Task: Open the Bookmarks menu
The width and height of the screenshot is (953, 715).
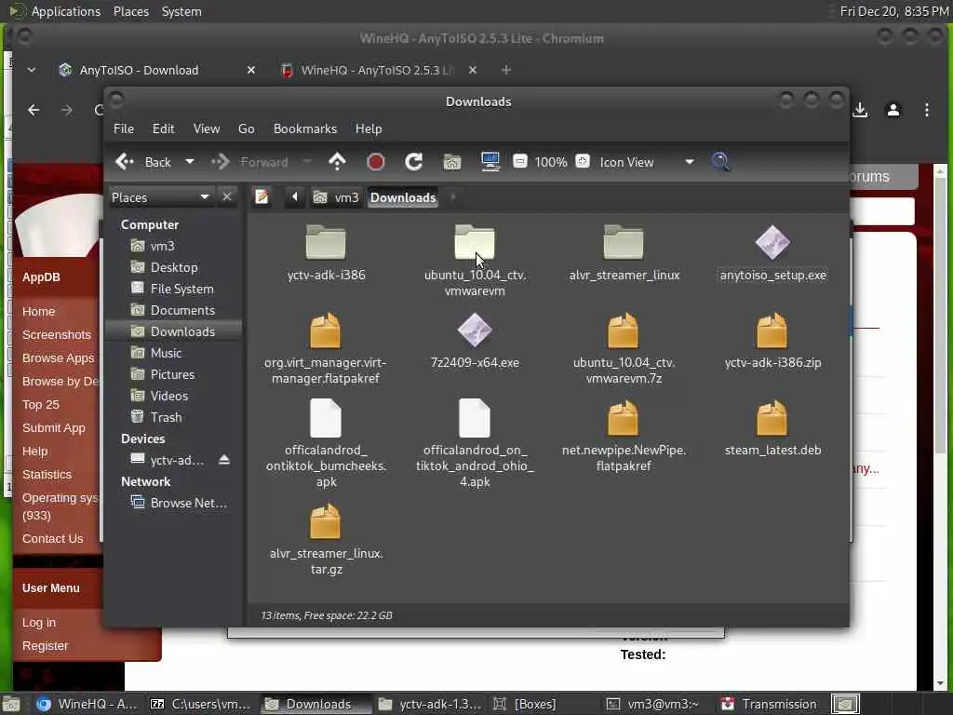Action: (x=305, y=128)
